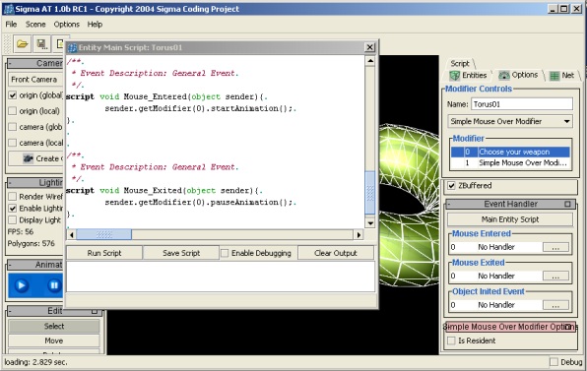This screenshot has width=587, height=371.
Task: Open the Scene menu
Action: coord(35,25)
